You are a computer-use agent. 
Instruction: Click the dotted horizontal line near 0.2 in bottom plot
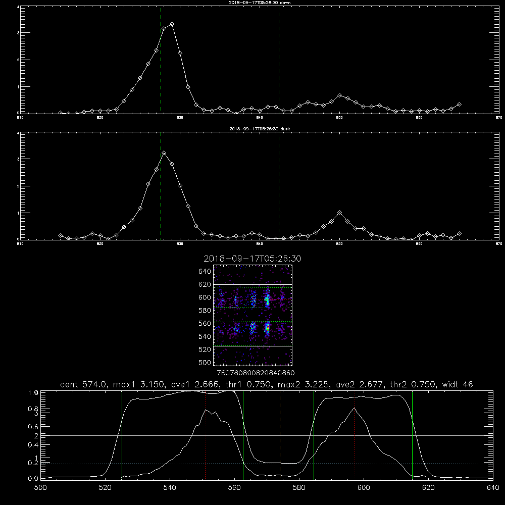pos(267,464)
